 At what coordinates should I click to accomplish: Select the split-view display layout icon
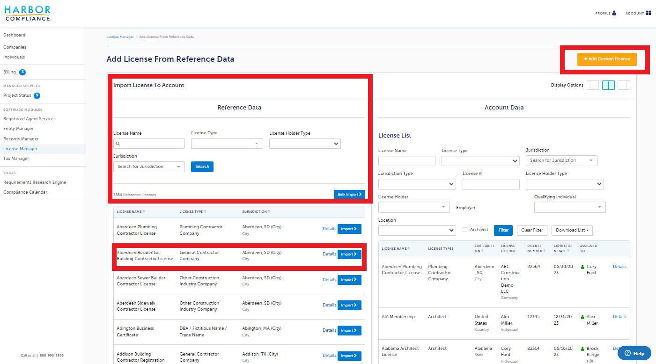point(608,85)
